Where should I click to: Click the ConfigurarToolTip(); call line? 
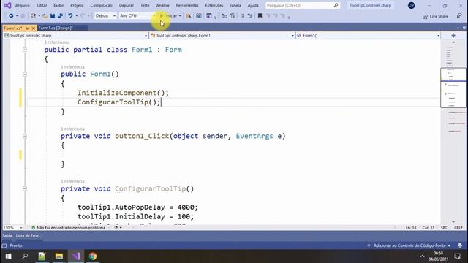(x=118, y=102)
